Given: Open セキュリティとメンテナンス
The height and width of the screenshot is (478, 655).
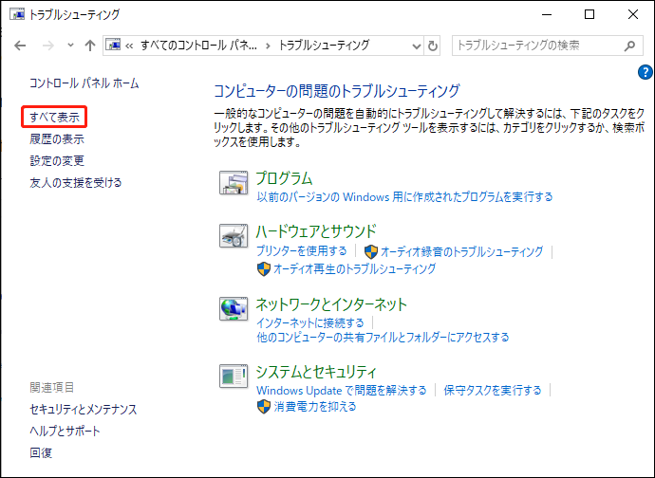Looking at the screenshot, I should 84,409.
